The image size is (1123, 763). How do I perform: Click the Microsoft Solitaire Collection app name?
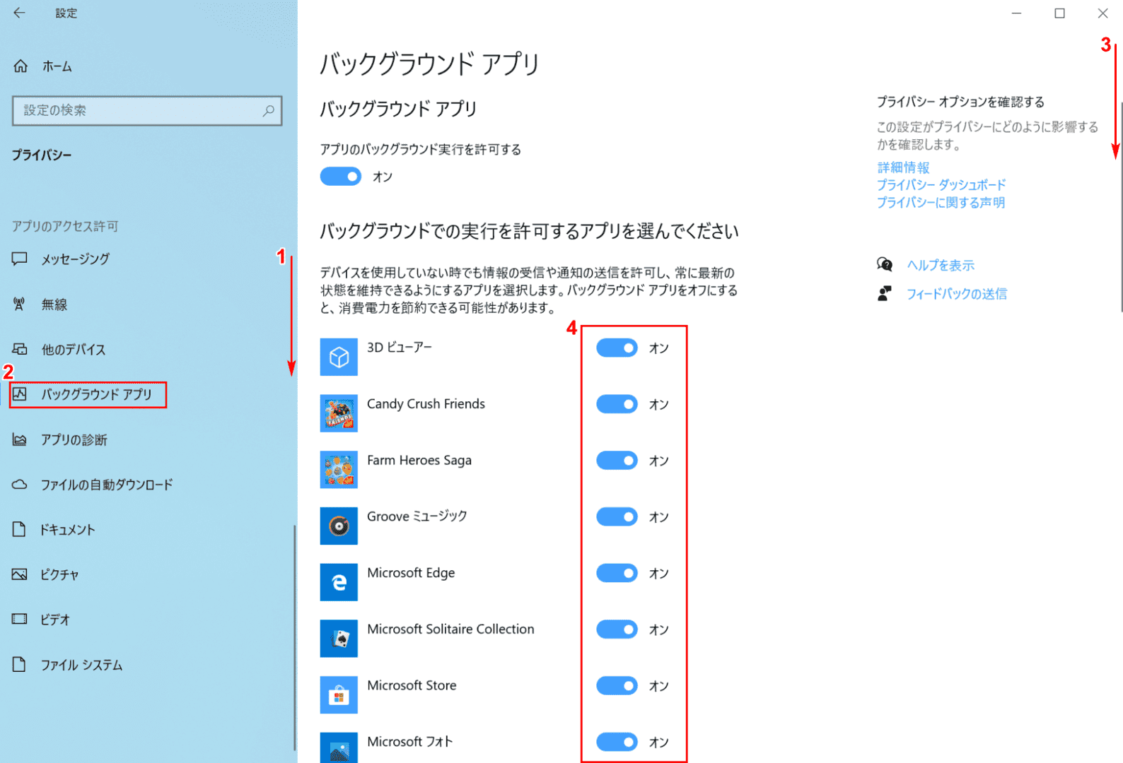(x=450, y=629)
